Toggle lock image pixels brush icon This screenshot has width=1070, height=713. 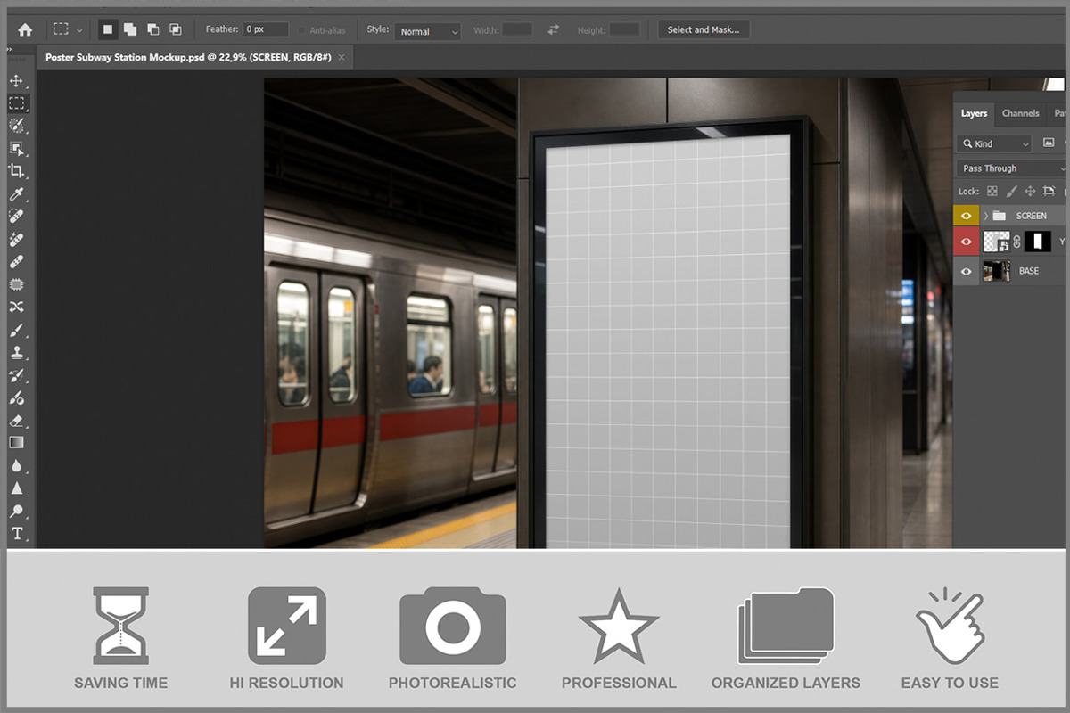1011,191
